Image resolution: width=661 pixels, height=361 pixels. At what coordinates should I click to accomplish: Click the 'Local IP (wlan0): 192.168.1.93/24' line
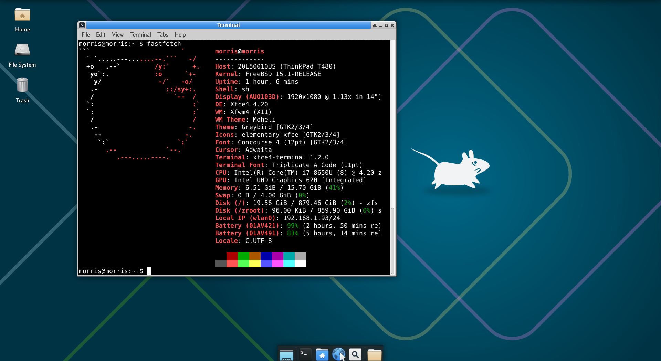[x=277, y=218]
